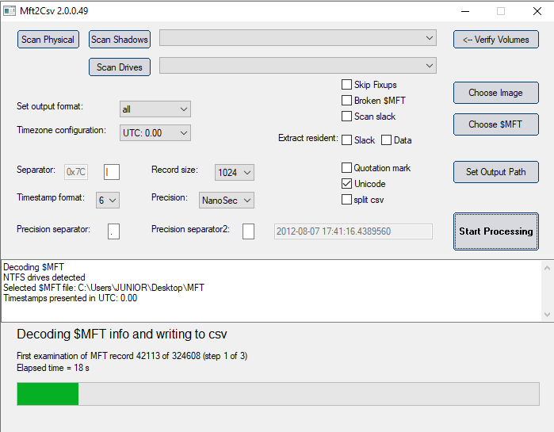Check the Scan slack checkbox
The width and height of the screenshot is (554, 432).
[347, 117]
